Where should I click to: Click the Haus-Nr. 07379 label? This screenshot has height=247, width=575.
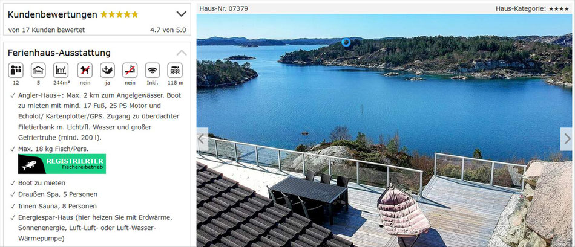pos(224,9)
